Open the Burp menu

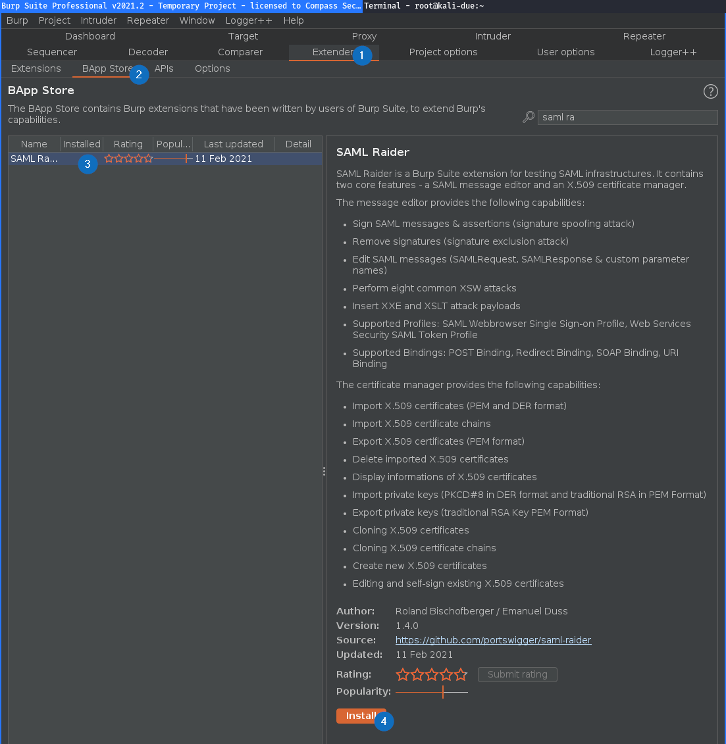(x=17, y=20)
